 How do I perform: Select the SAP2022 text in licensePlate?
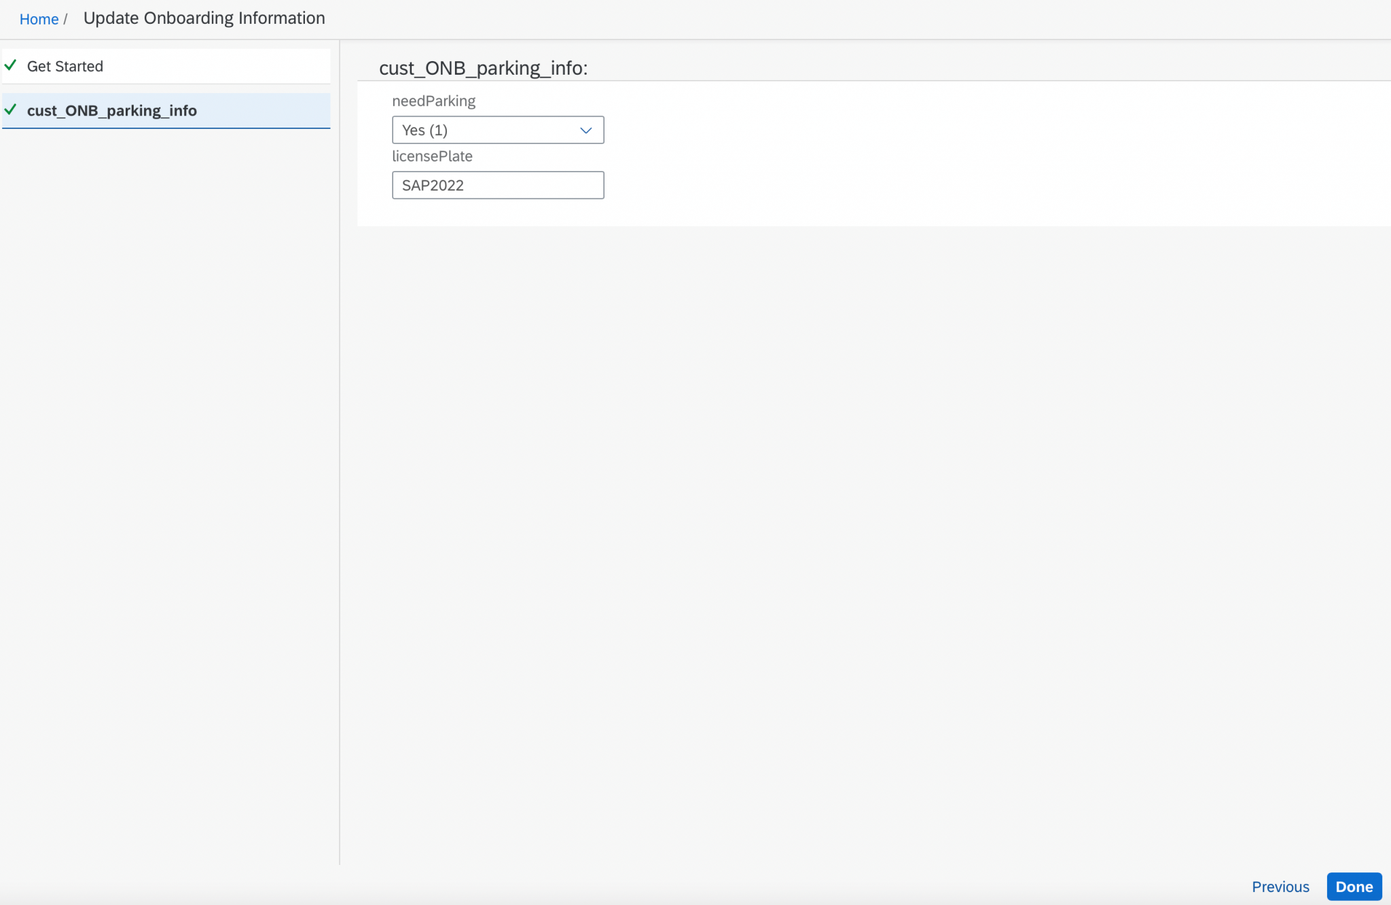433,185
